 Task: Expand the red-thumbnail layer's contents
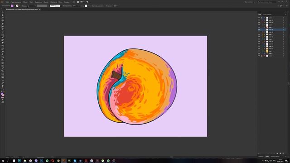(x=265, y=27)
